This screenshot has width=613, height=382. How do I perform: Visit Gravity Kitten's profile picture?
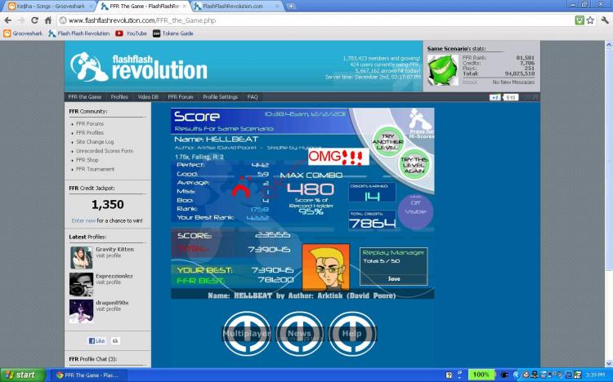click(x=81, y=257)
